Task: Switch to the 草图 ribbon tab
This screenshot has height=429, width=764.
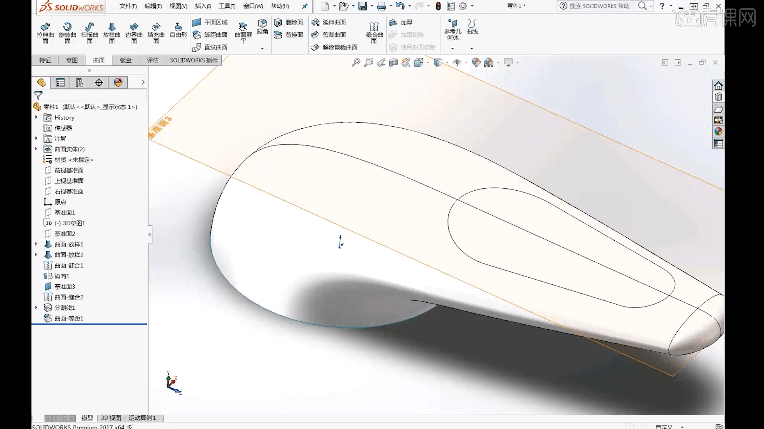Action: [72, 60]
